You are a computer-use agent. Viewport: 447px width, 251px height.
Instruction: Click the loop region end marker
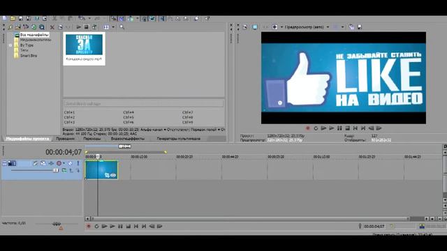(166, 152)
